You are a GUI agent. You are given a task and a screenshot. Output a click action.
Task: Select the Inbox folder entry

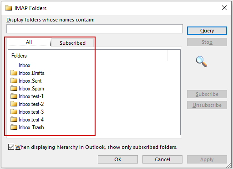(x=25, y=65)
